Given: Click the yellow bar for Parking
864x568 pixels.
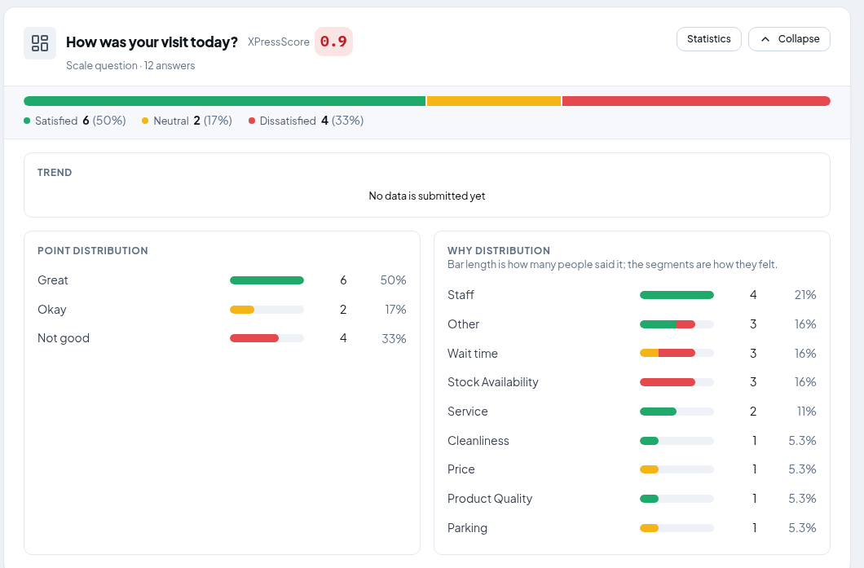Looking at the screenshot, I should pos(649,528).
